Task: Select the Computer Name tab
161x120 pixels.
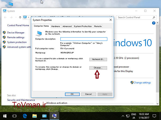Action: [x=41, y=26]
